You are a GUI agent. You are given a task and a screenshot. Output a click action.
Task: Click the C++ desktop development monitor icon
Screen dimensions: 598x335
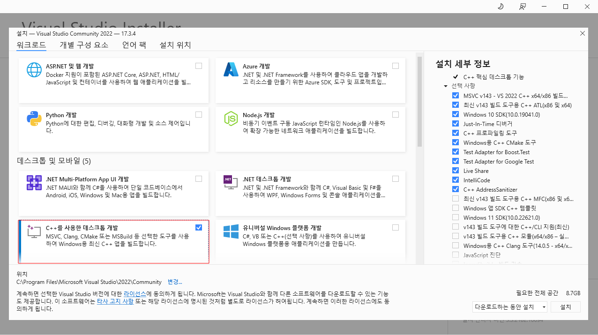34,231
